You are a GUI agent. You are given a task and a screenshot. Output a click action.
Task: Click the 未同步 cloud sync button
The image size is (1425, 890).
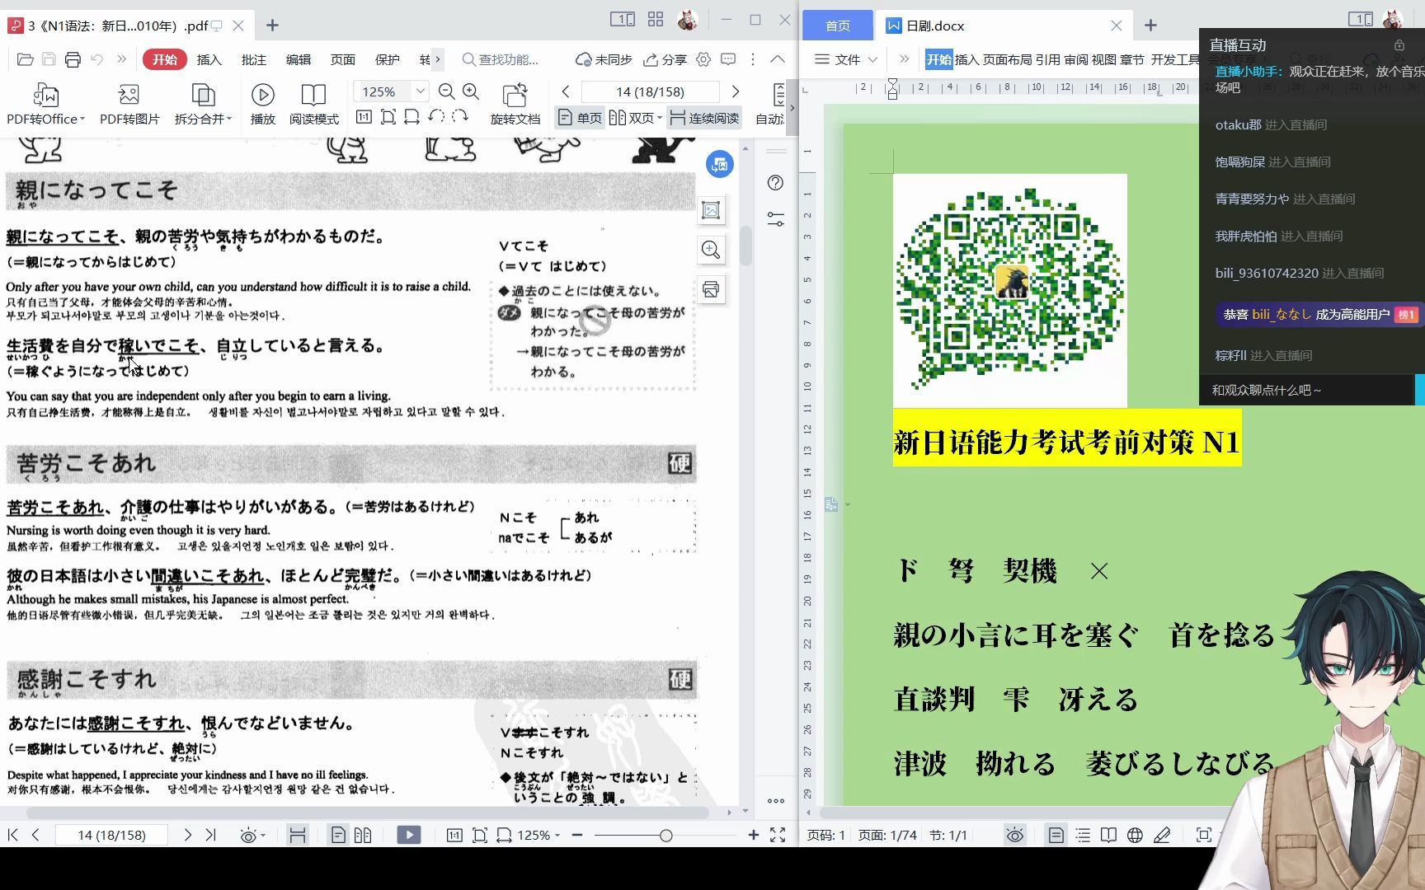[604, 59]
